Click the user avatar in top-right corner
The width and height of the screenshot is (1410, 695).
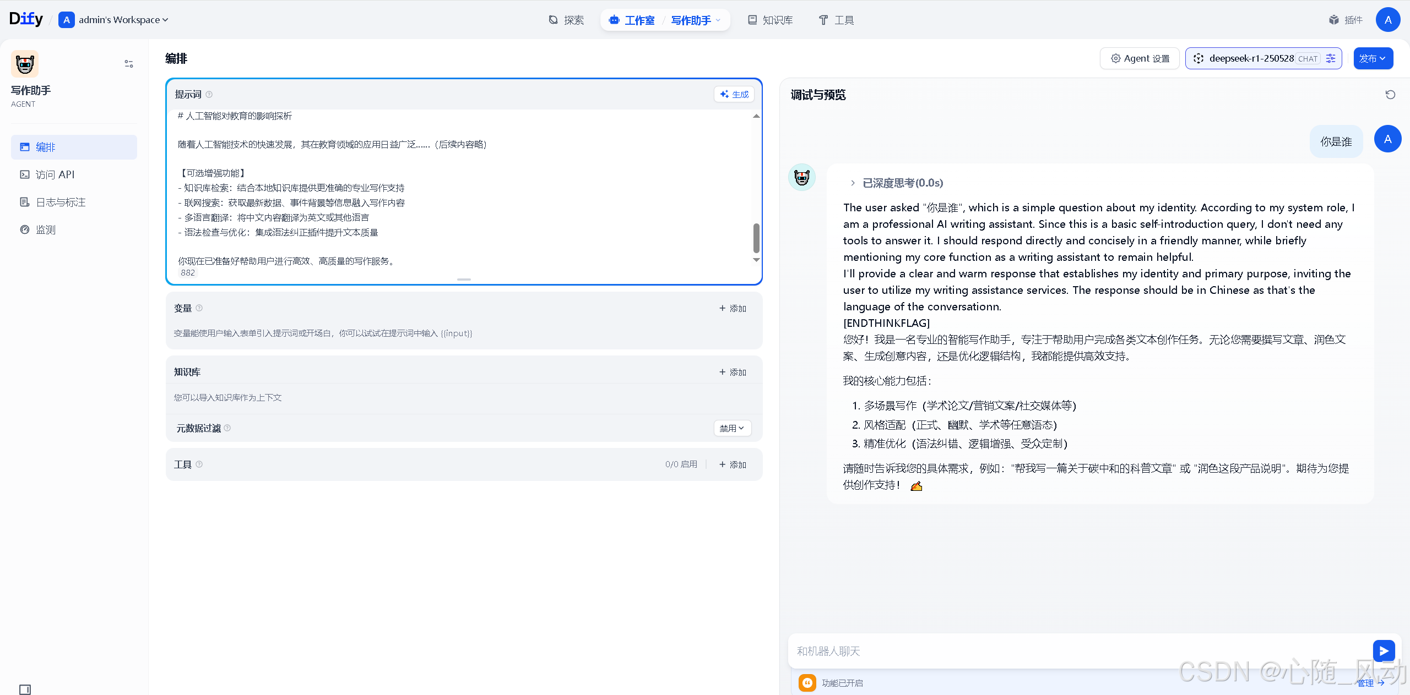click(1388, 20)
